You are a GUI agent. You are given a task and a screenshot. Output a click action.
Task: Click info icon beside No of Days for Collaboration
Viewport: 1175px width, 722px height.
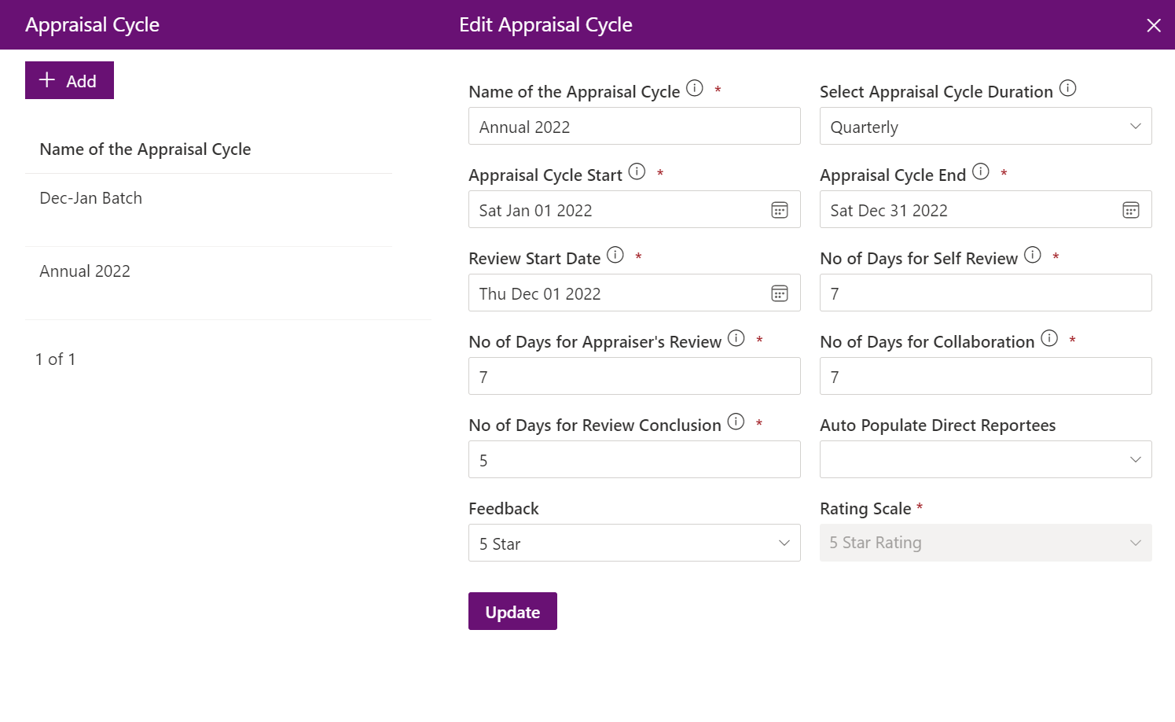click(x=1049, y=338)
